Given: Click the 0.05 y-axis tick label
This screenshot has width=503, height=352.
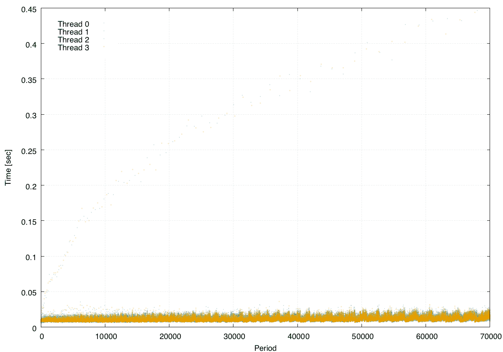Looking at the screenshot, I should (29, 292).
